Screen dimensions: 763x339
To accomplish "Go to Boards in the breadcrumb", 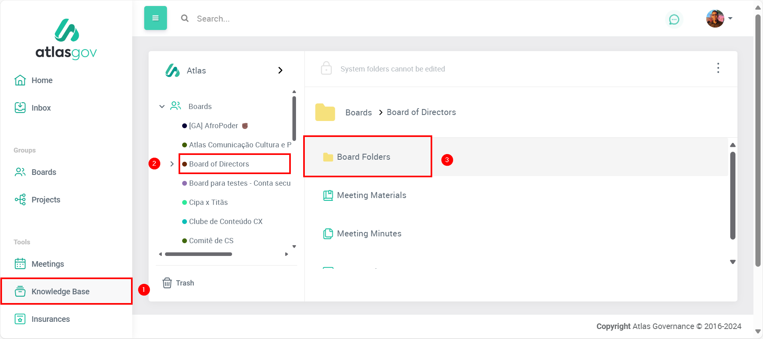I will (x=358, y=113).
